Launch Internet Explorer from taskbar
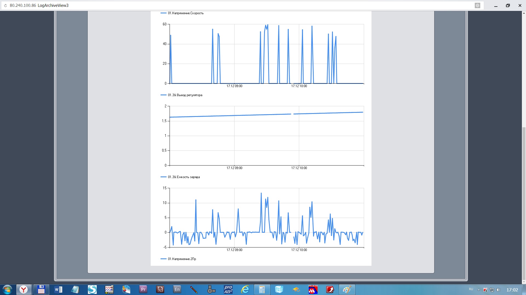This screenshot has height=295, width=526. click(245, 289)
